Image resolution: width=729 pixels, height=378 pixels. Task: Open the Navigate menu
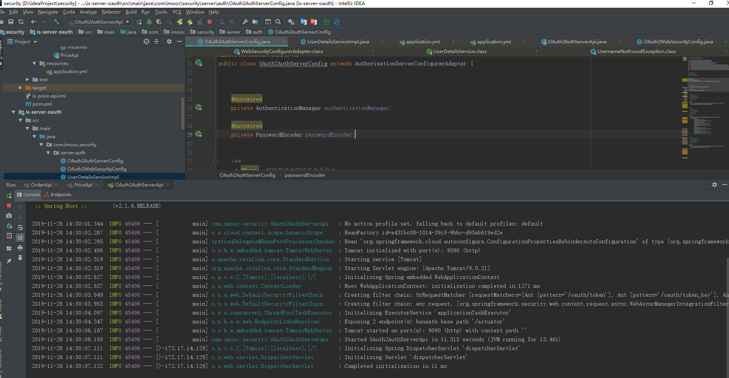click(48, 12)
